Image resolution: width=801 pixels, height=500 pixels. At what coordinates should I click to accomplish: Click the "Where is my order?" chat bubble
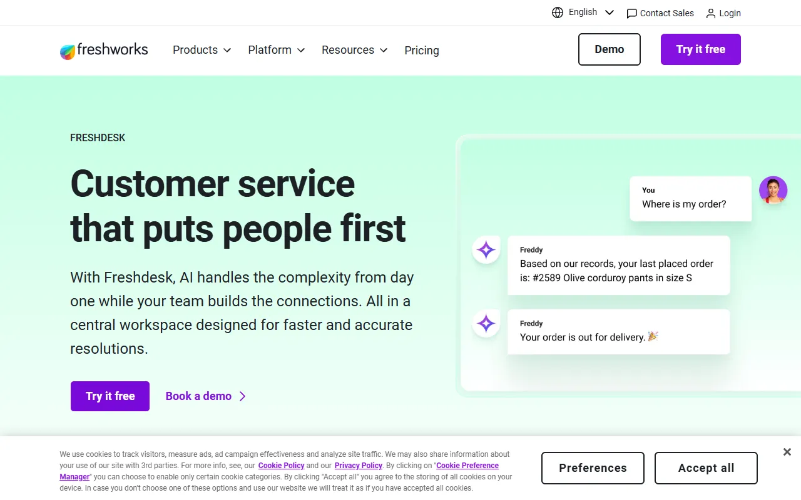pyautogui.click(x=690, y=198)
